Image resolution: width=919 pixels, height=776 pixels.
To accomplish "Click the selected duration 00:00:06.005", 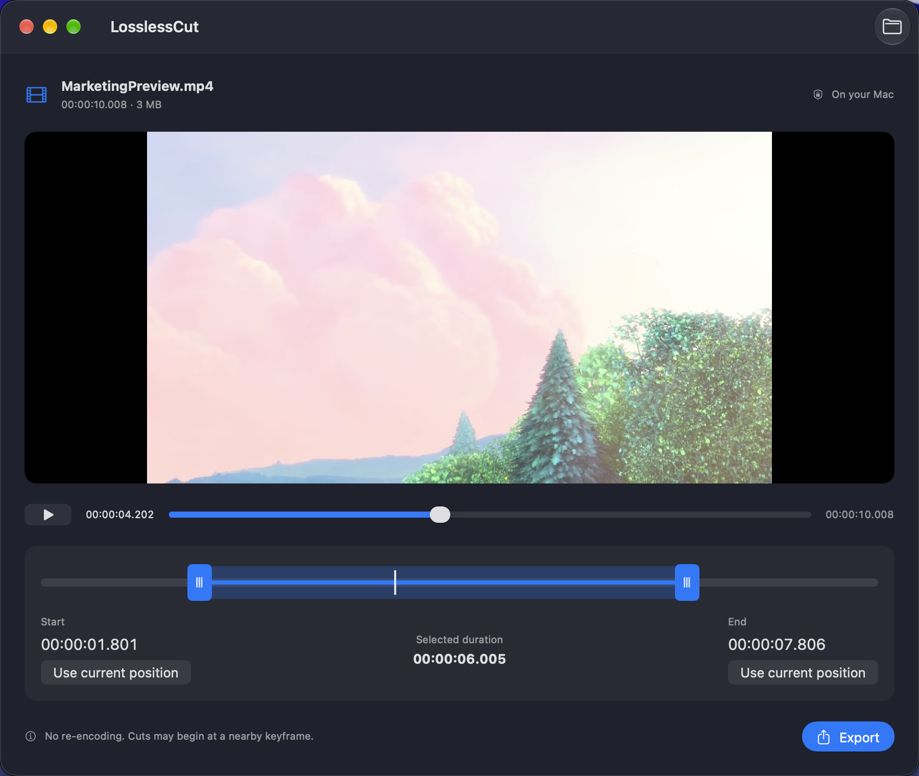I will 459,659.
